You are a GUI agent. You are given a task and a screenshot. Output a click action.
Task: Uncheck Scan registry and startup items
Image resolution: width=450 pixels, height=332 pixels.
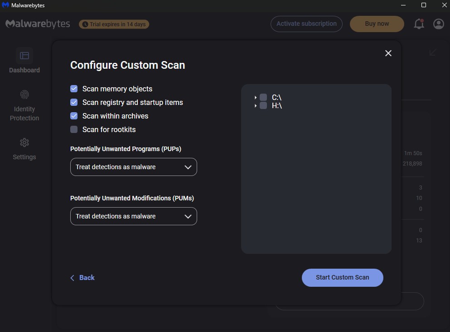[74, 102]
